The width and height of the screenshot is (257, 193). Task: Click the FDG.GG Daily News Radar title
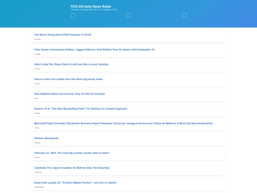pyautogui.click(x=91, y=6)
